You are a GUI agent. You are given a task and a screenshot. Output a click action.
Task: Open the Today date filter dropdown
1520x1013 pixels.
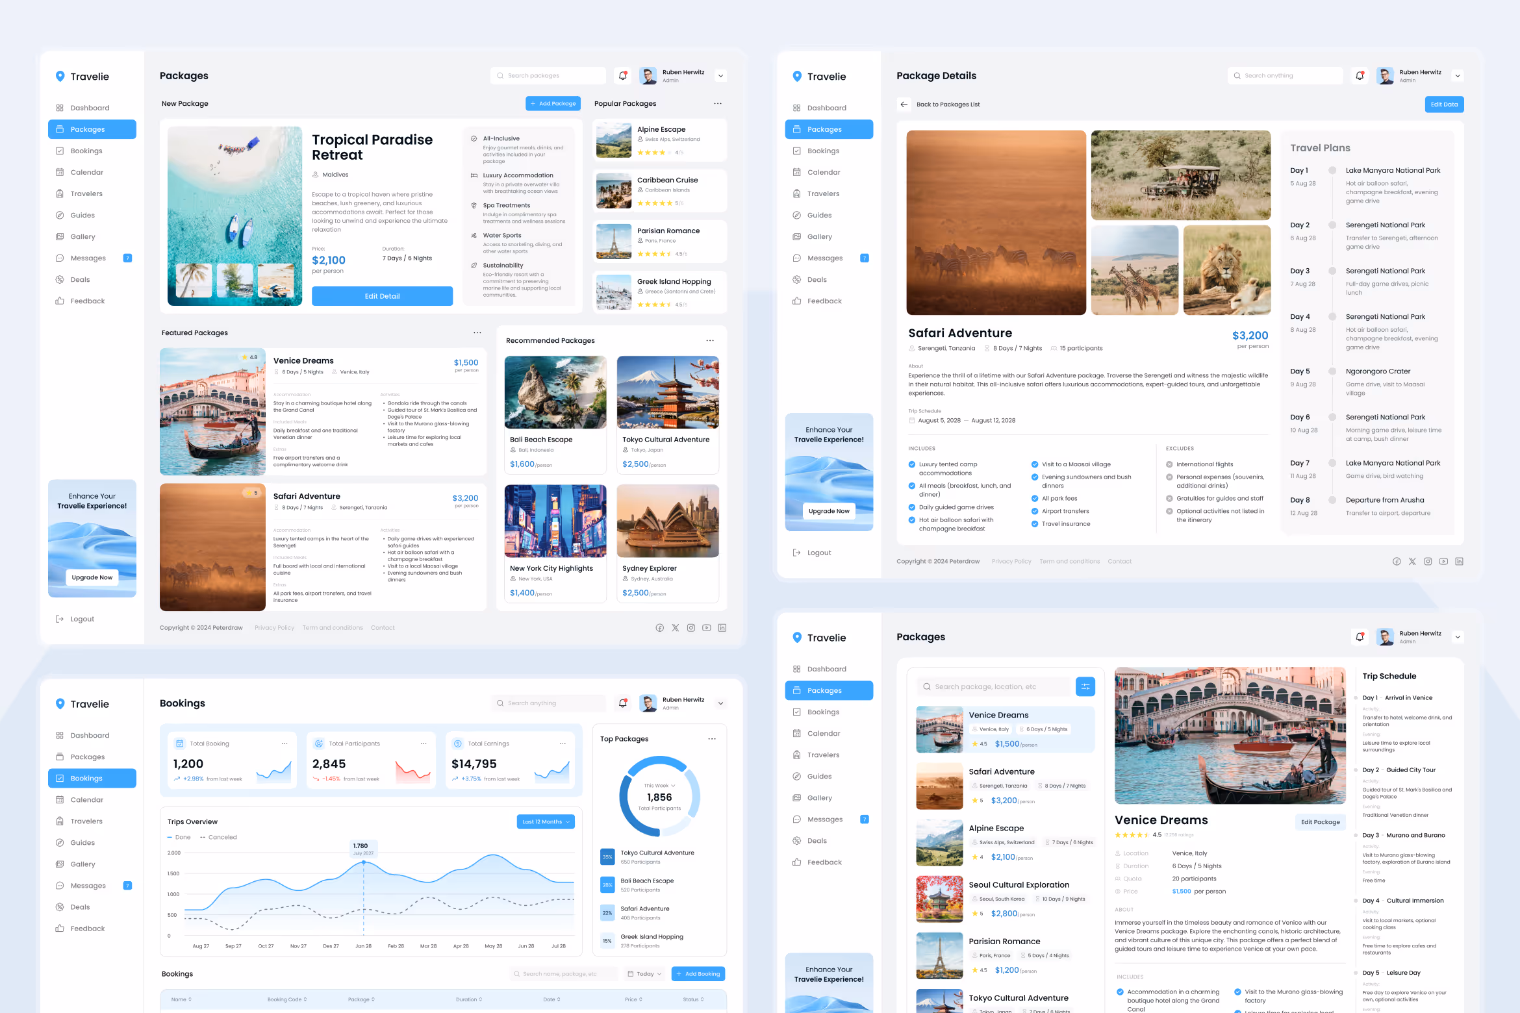click(644, 974)
